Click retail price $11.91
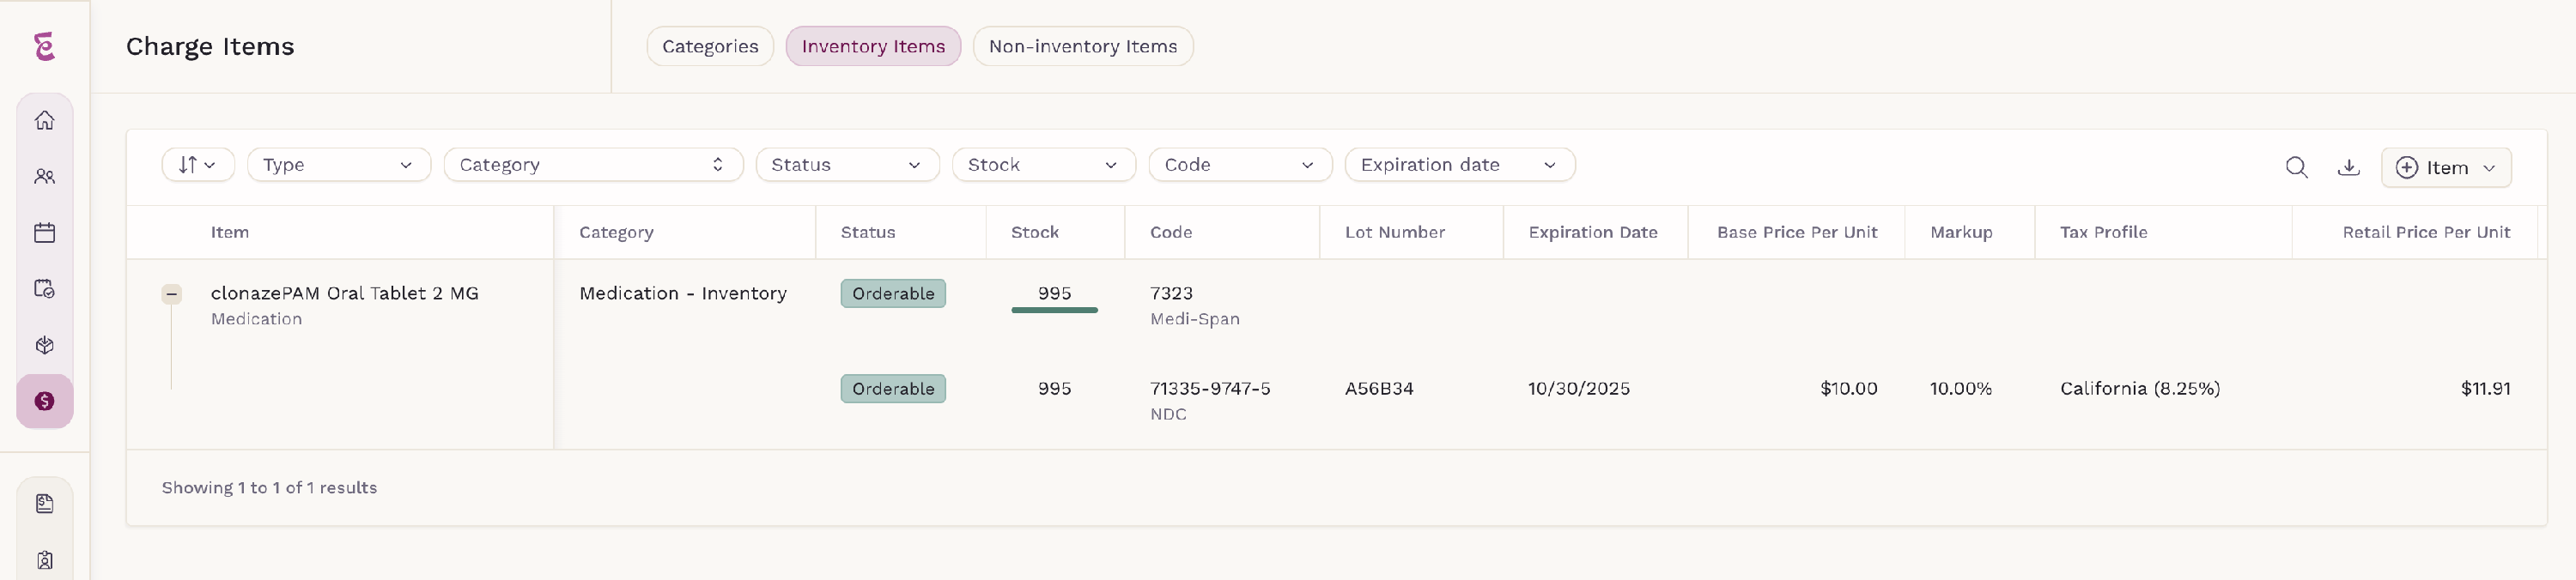This screenshot has width=2576, height=580. point(2485,389)
